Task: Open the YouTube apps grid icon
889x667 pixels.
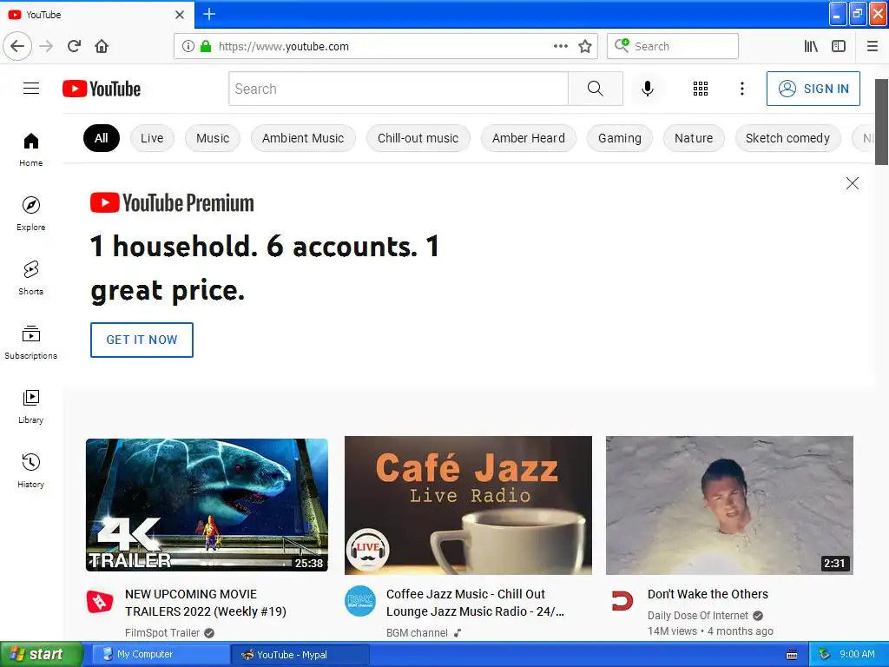Action: [701, 89]
